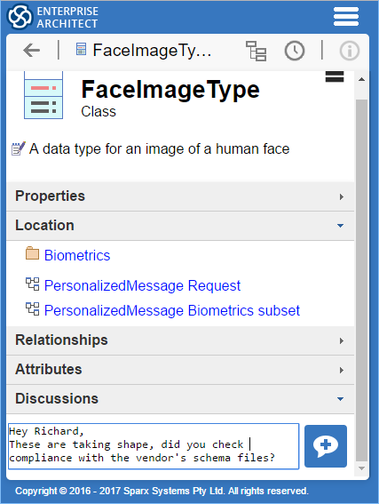Click into the discussion message text box

point(154,446)
